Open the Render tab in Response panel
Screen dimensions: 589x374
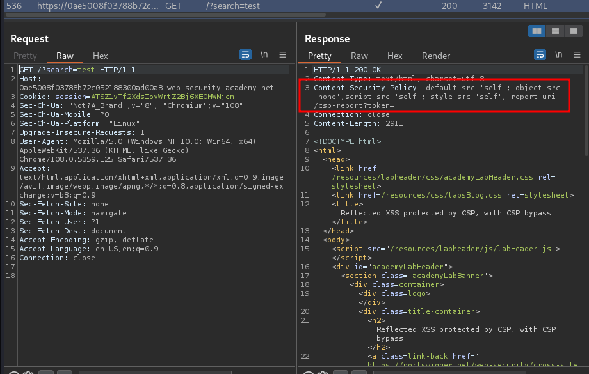(436, 56)
